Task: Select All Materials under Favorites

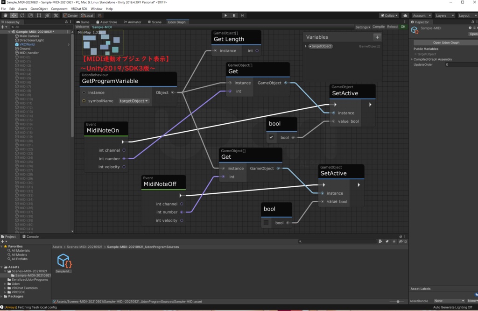Action: [21, 251]
